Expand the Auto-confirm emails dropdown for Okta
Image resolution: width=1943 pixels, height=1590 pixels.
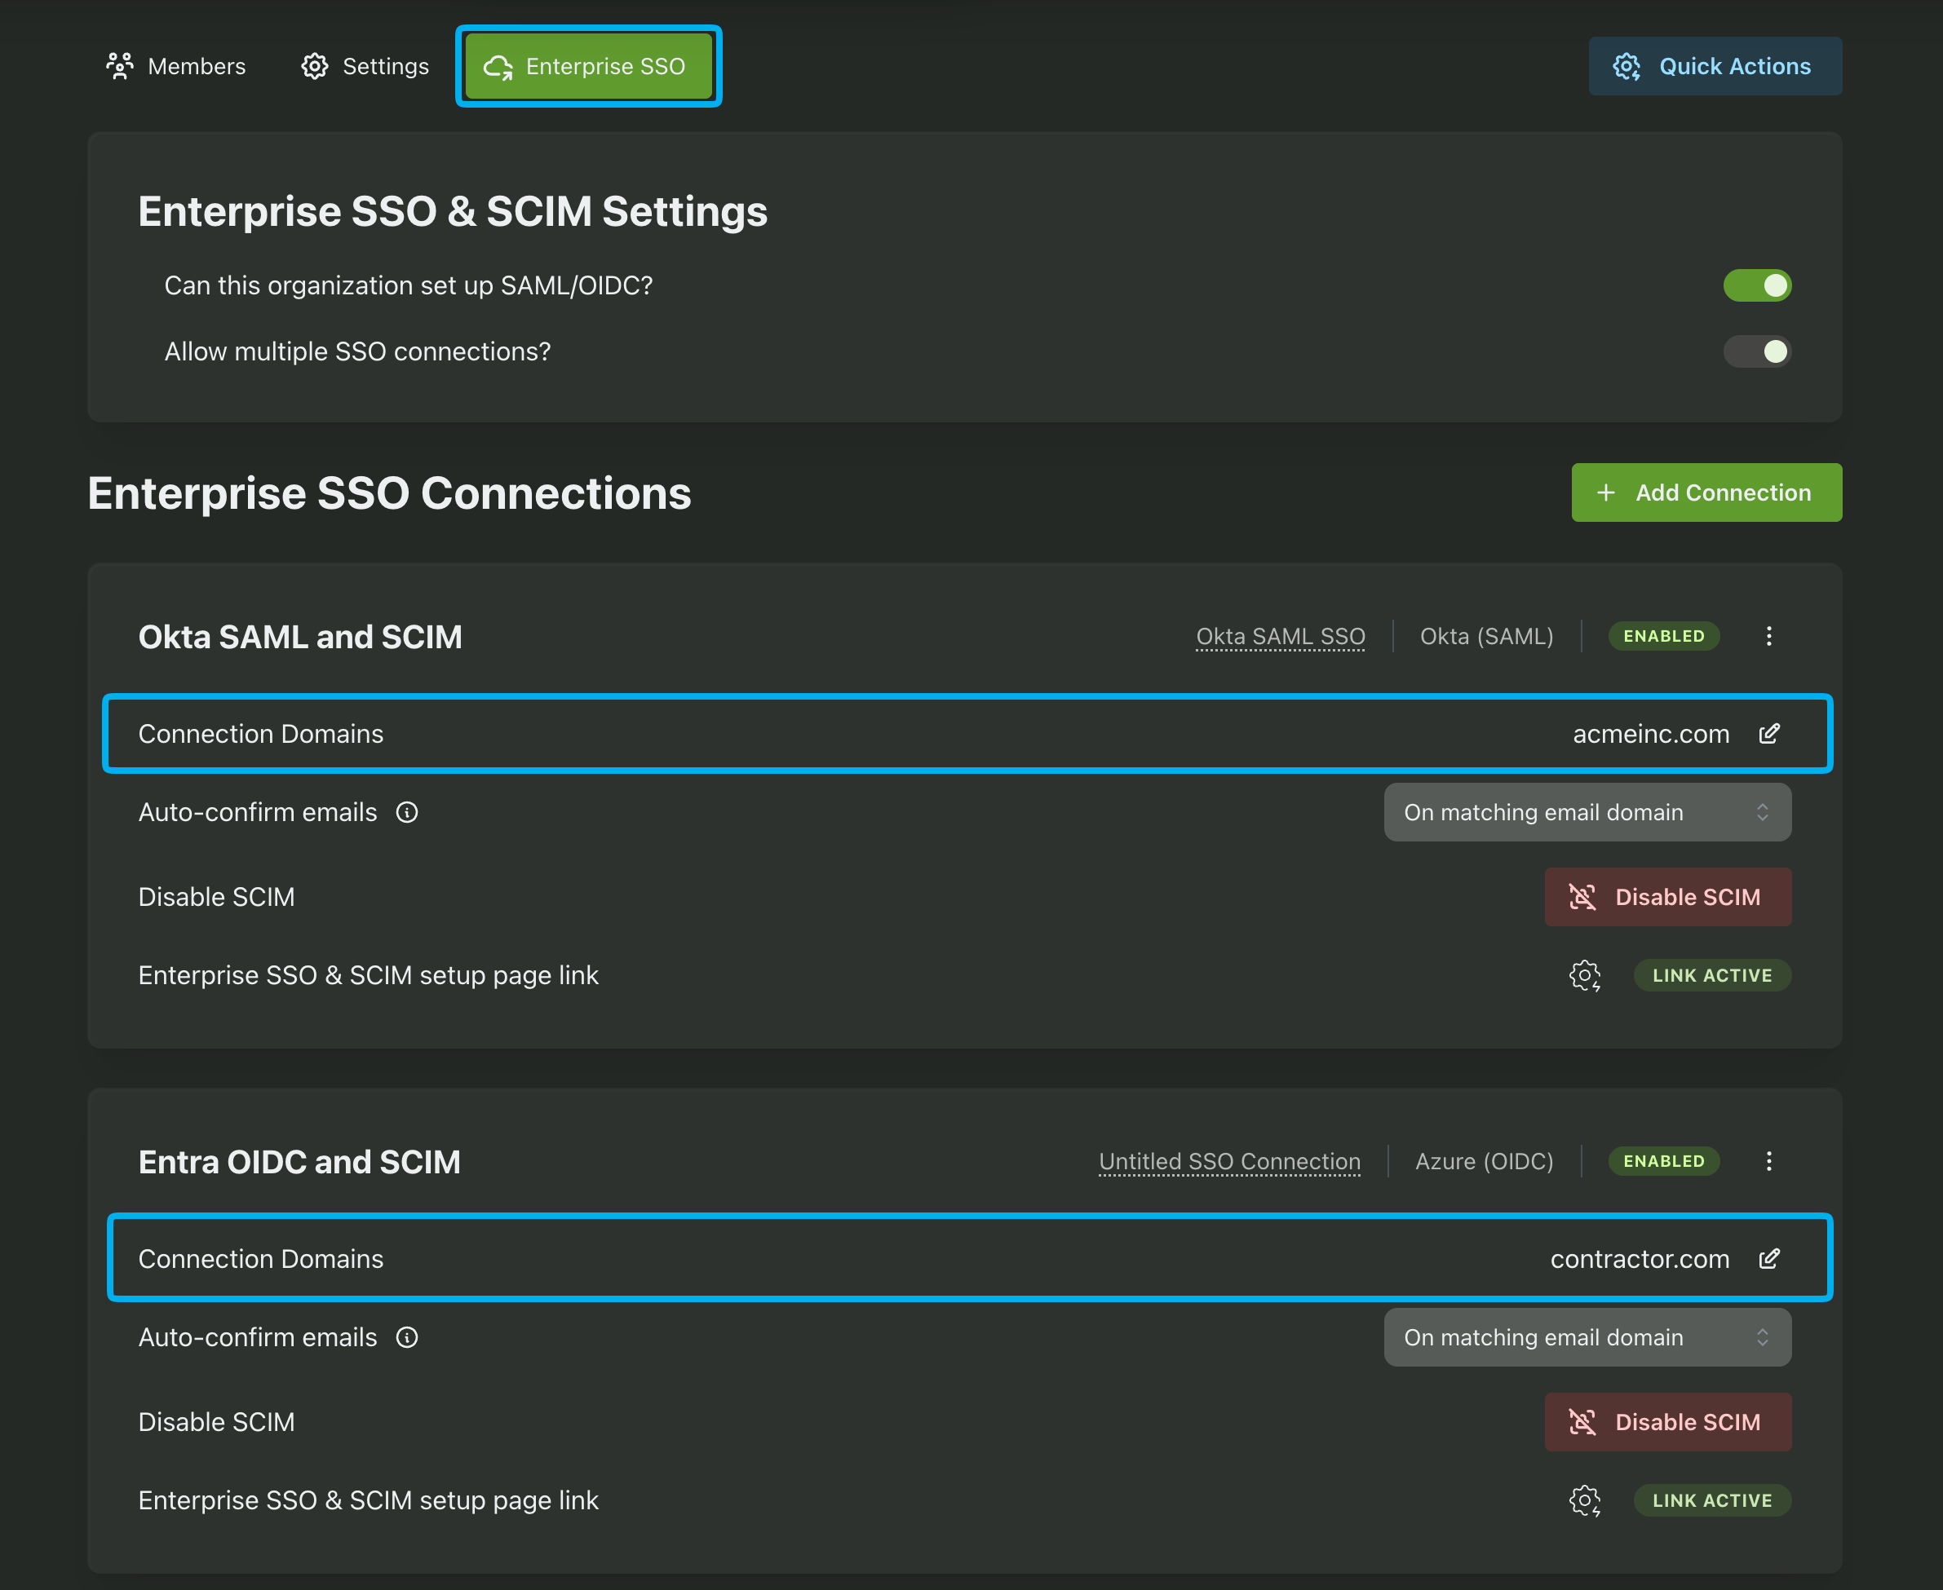click(1587, 812)
